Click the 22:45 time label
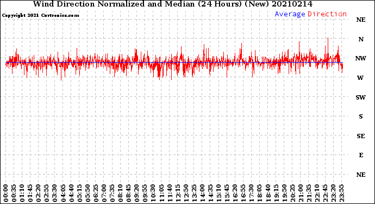The width and height of the screenshot is (375, 204). (325, 193)
